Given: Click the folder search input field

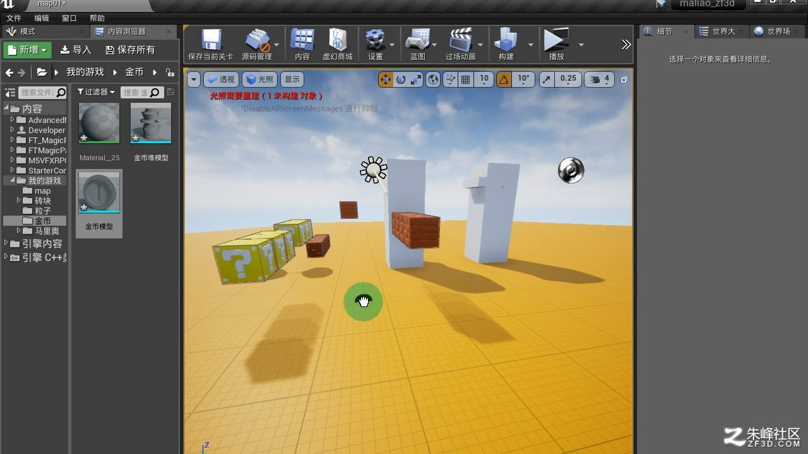Looking at the screenshot, I should (42, 93).
